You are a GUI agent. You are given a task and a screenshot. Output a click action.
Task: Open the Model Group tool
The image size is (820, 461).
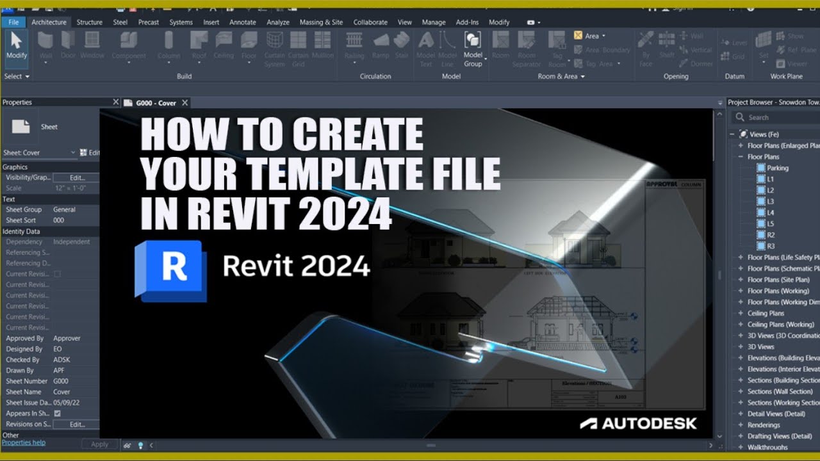point(473,49)
